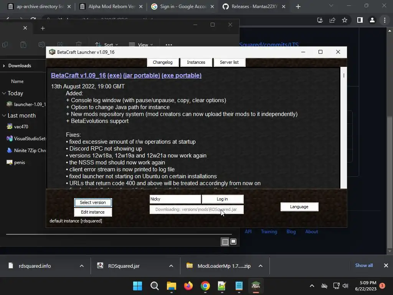Open ModLoaderMp zip download options chevron
This screenshot has height=295, width=393.
pyautogui.click(x=261, y=266)
